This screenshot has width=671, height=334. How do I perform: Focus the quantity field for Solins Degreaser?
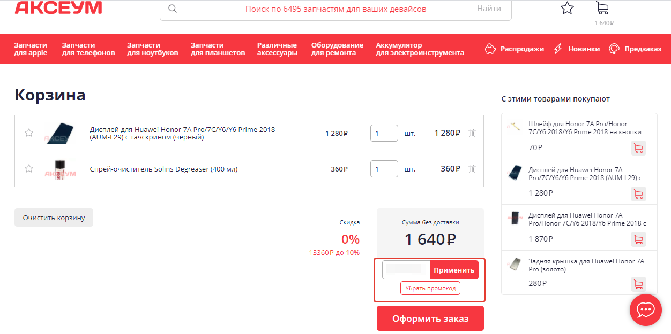pos(384,169)
